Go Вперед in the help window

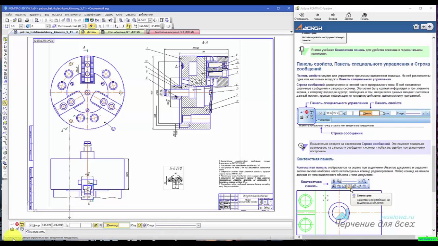333,16
